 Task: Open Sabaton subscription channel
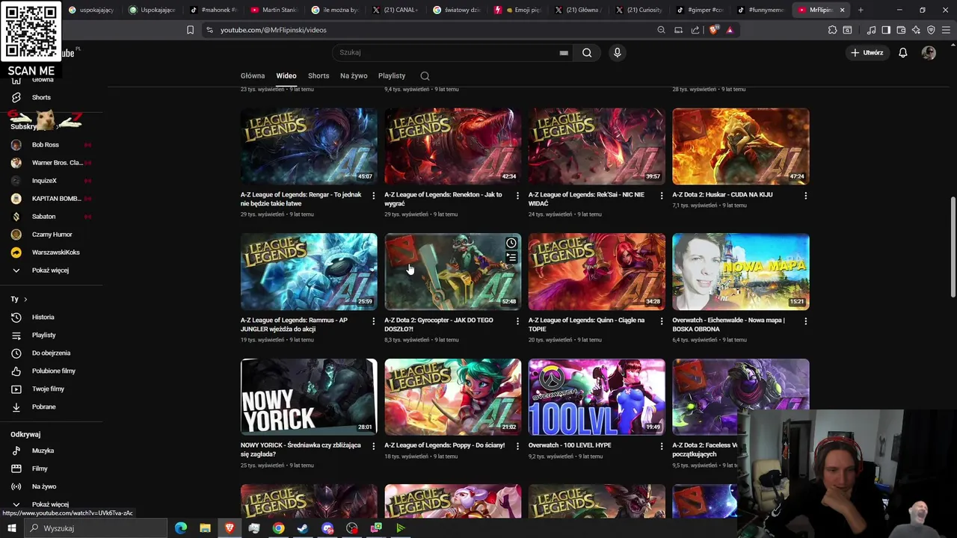pos(43,216)
